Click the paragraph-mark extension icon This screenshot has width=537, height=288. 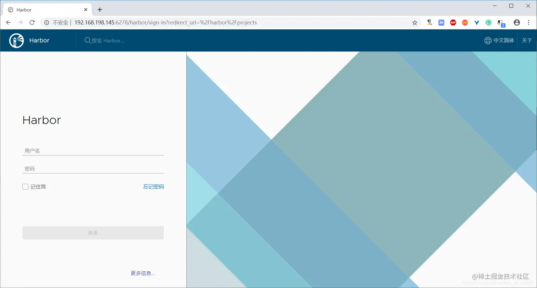[429, 22]
